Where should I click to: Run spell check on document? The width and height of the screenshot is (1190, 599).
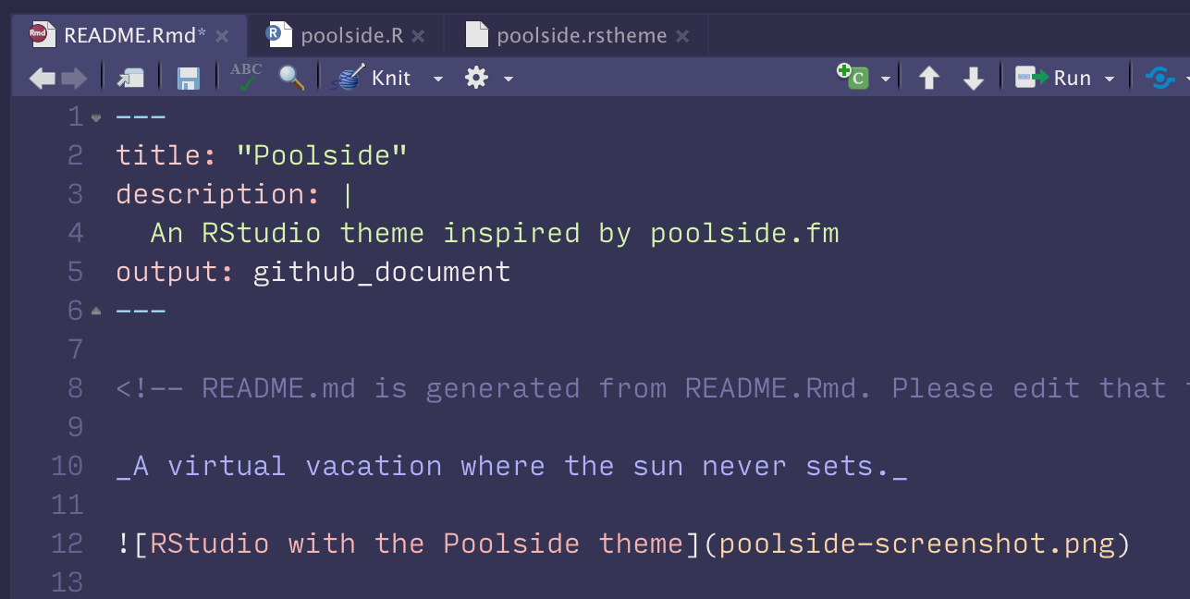tap(246, 78)
